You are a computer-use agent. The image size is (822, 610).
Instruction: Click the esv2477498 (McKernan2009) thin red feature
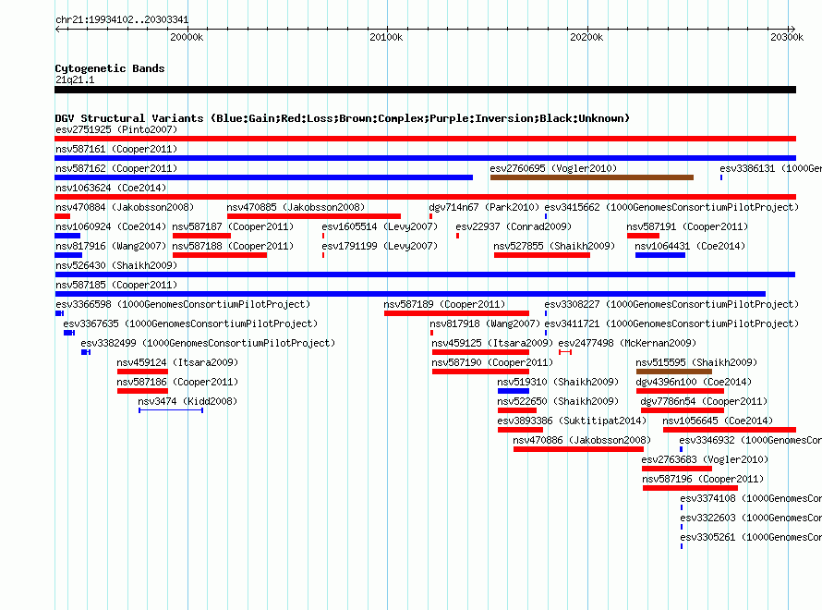tap(565, 352)
